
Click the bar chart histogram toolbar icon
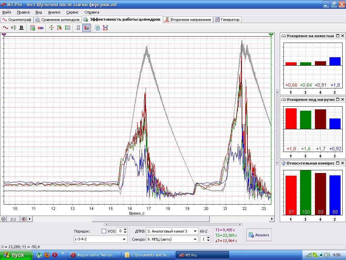(x=86, y=28)
